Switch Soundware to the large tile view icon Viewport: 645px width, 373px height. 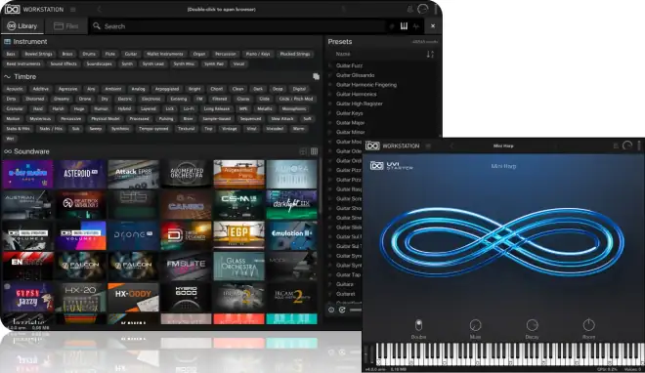click(303, 151)
